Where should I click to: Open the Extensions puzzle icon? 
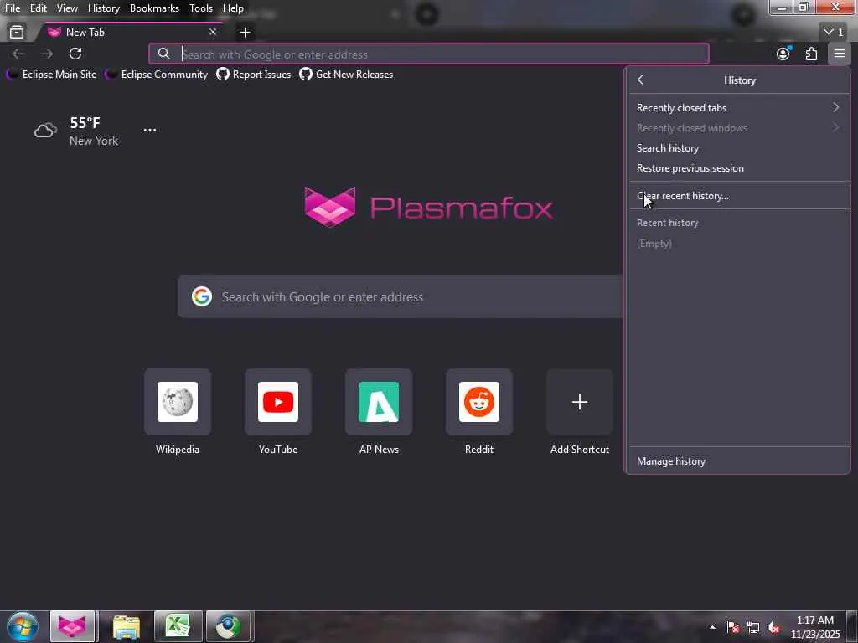point(811,54)
